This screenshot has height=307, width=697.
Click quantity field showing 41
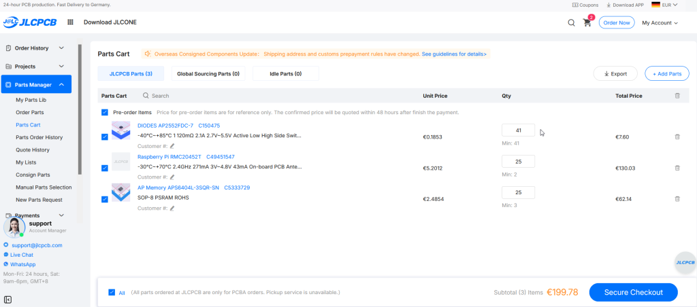pos(518,130)
